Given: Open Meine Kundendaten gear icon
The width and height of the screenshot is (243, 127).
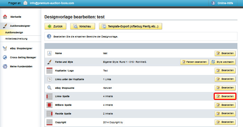Looking at the screenshot, I should point(5,66).
